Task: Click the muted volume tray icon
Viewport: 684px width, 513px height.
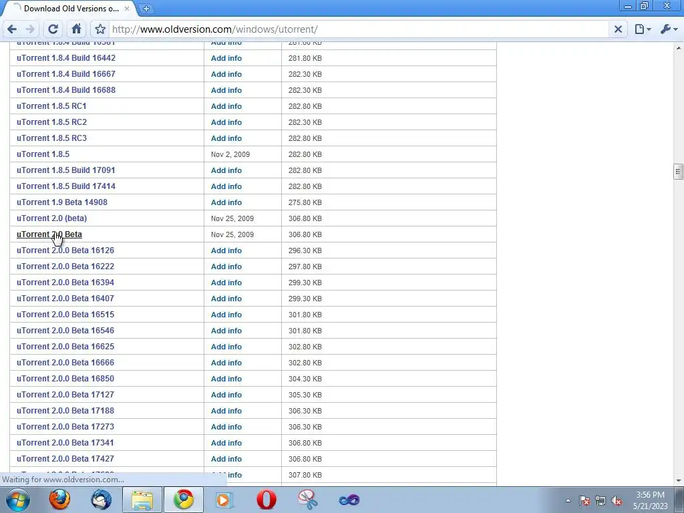Action: (617, 501)
